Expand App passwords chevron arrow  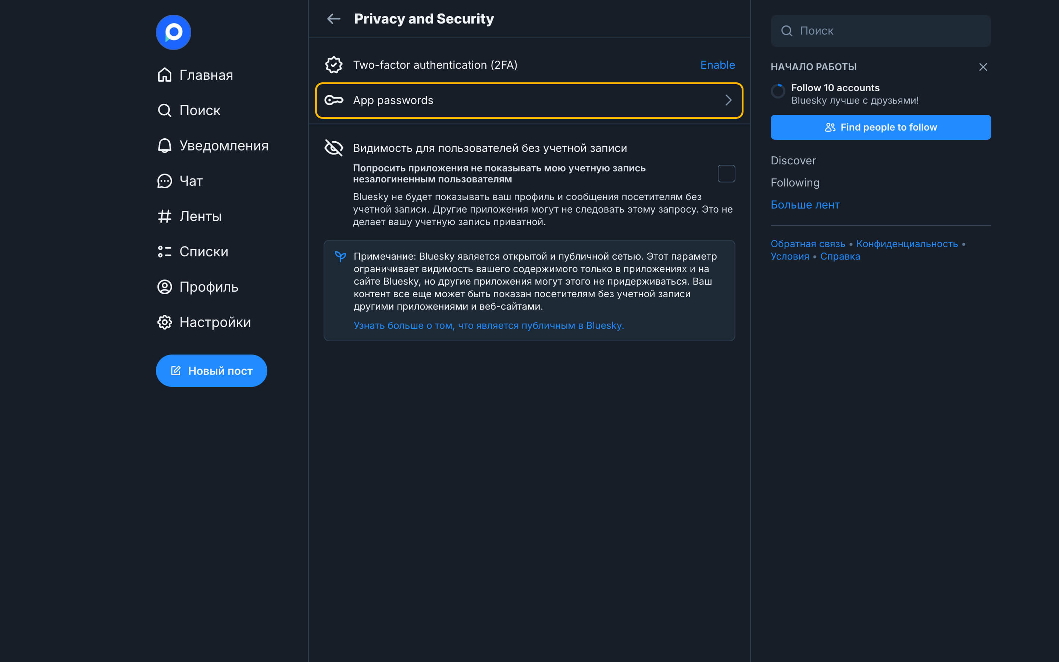pos(728,100)
